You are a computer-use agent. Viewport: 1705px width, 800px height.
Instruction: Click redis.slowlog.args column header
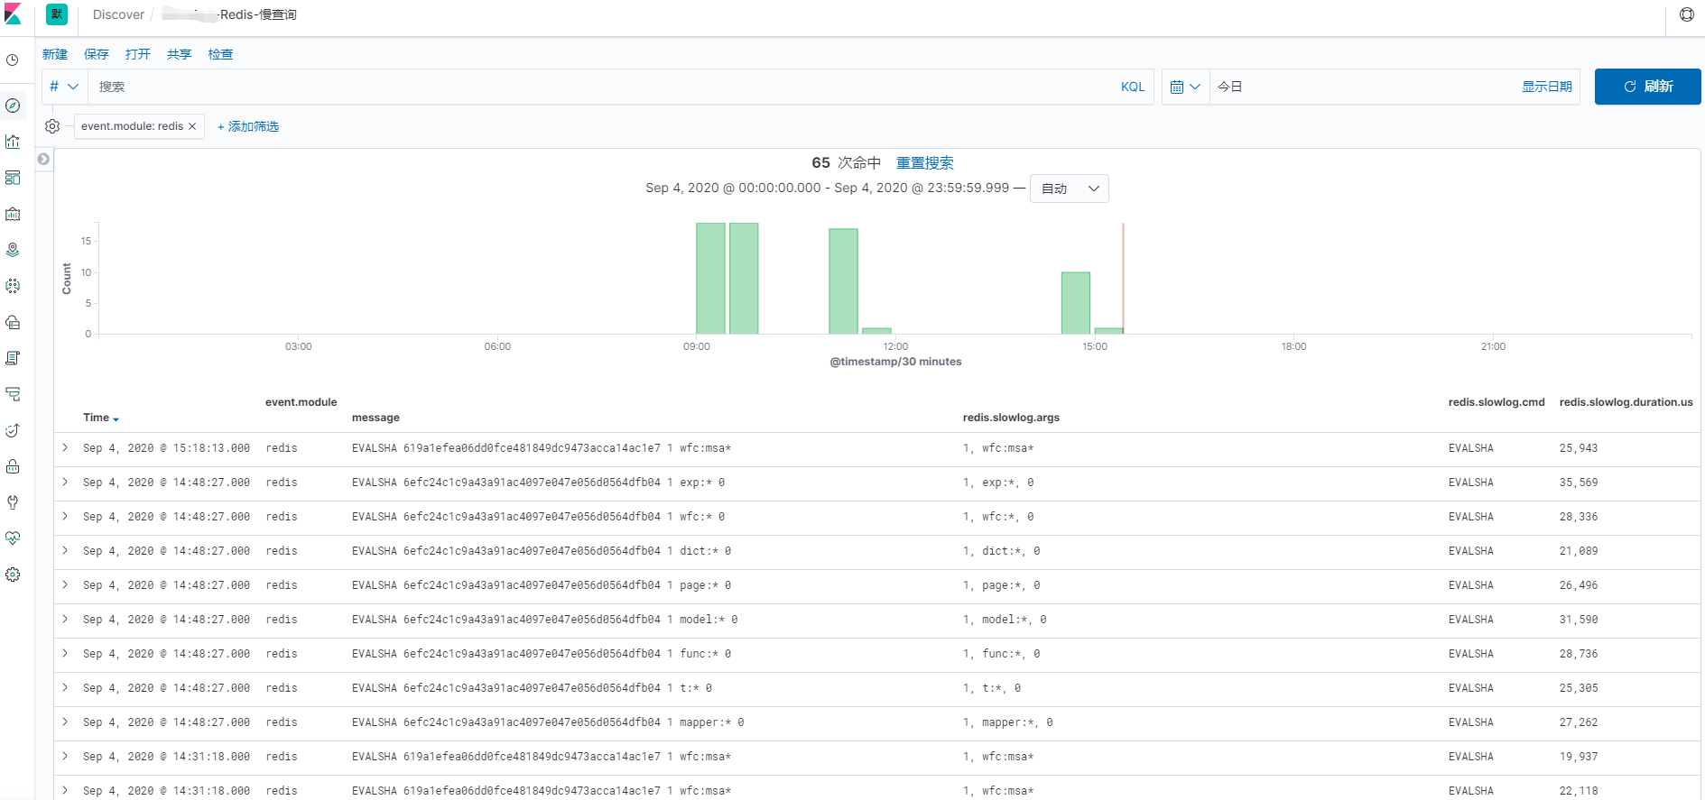(x=1011, y=418)
